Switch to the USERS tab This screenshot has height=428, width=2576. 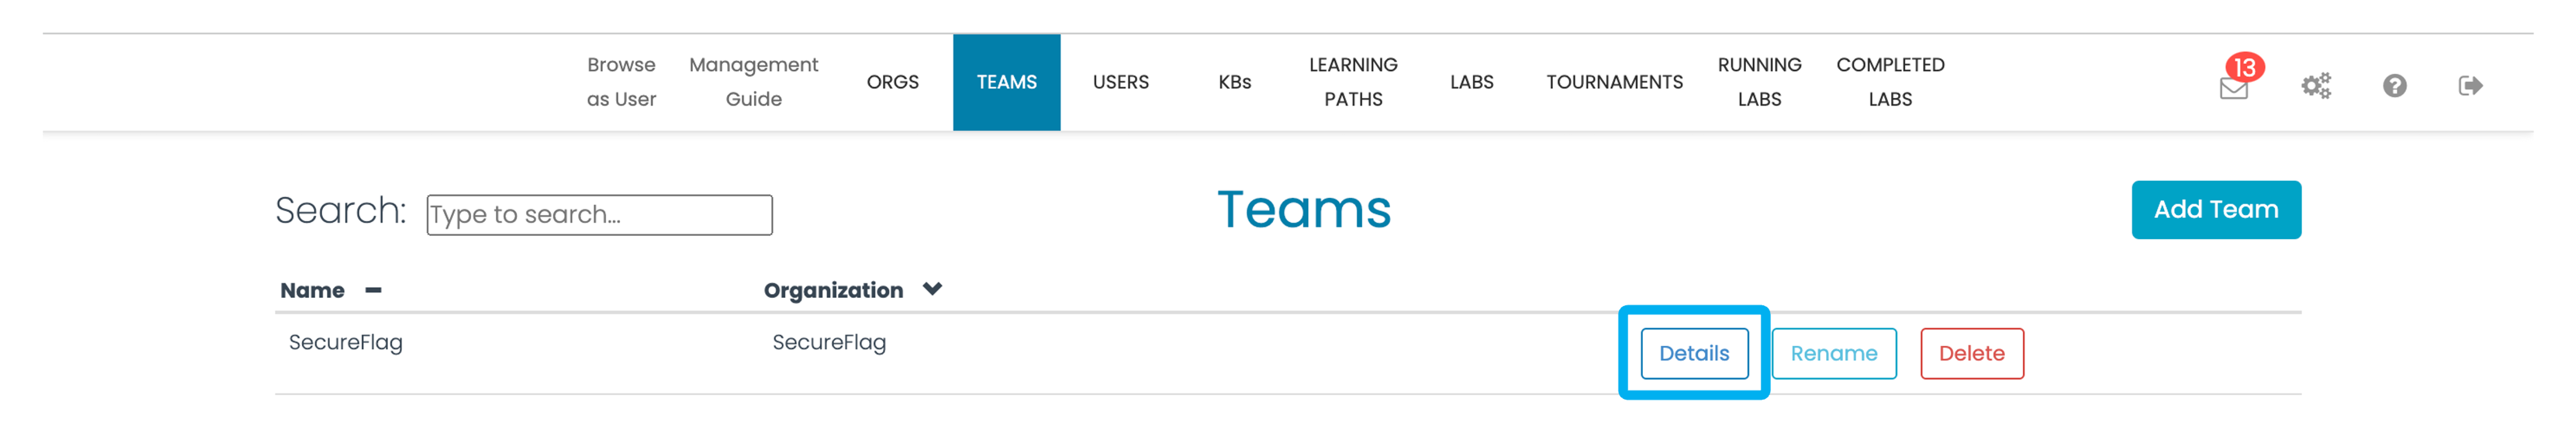(x=1120, y=82)
